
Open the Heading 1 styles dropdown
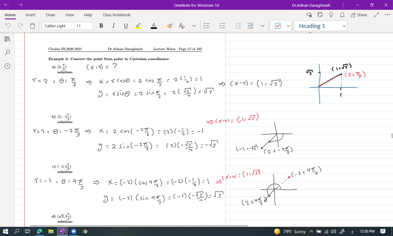321,26
